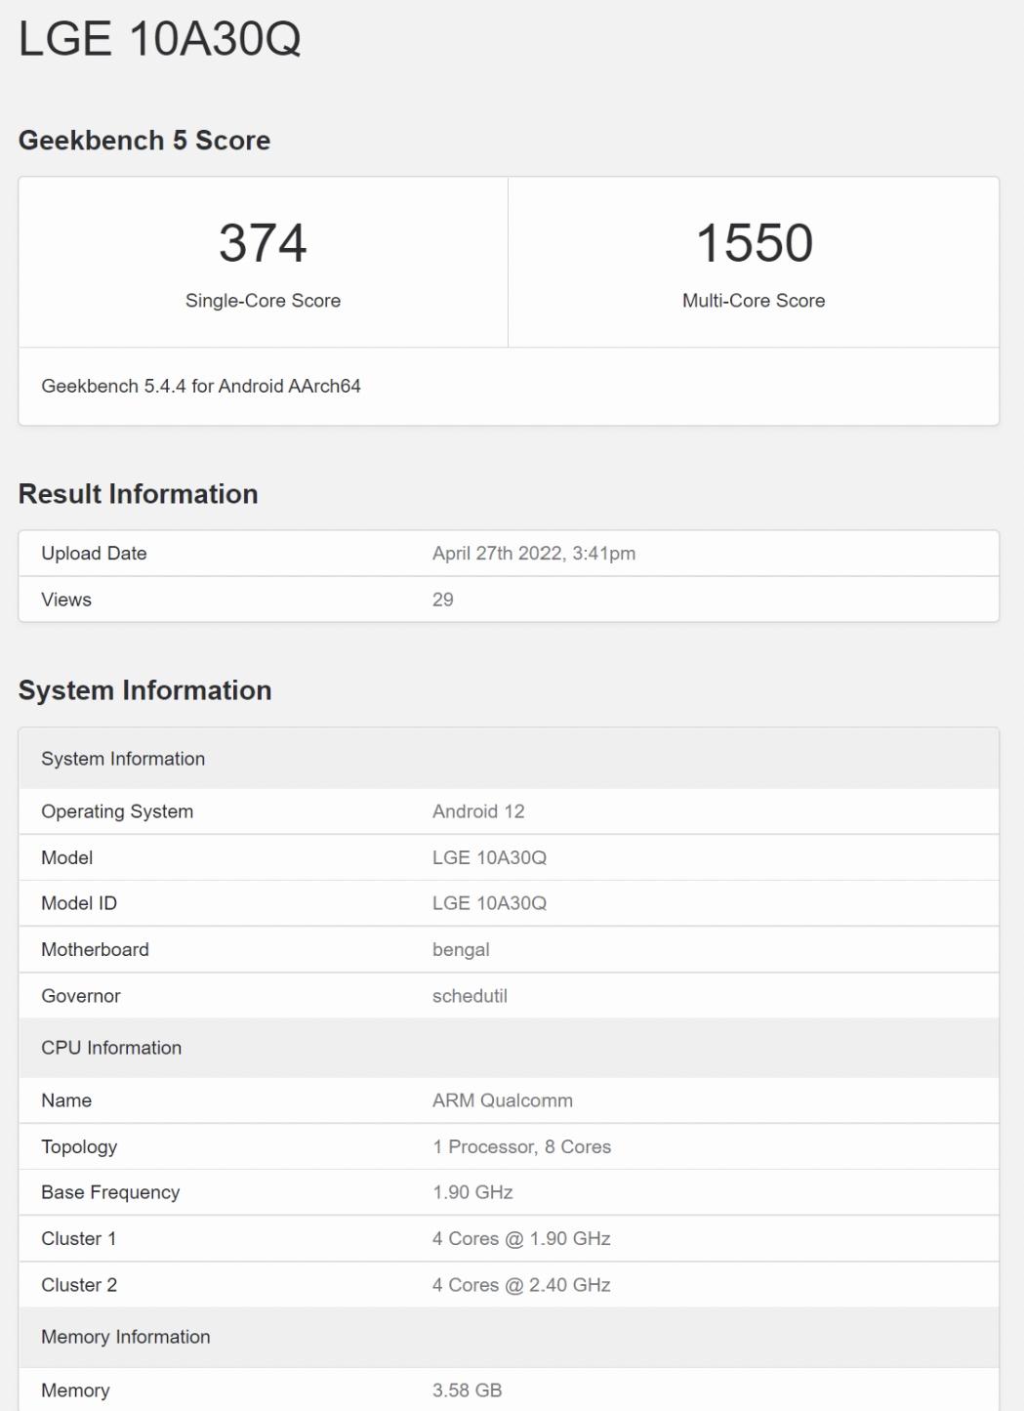Click the LGE 10A30Q value in Model ID row
The height and width of the screenshot is (1411, 1024).
(489, 903)
